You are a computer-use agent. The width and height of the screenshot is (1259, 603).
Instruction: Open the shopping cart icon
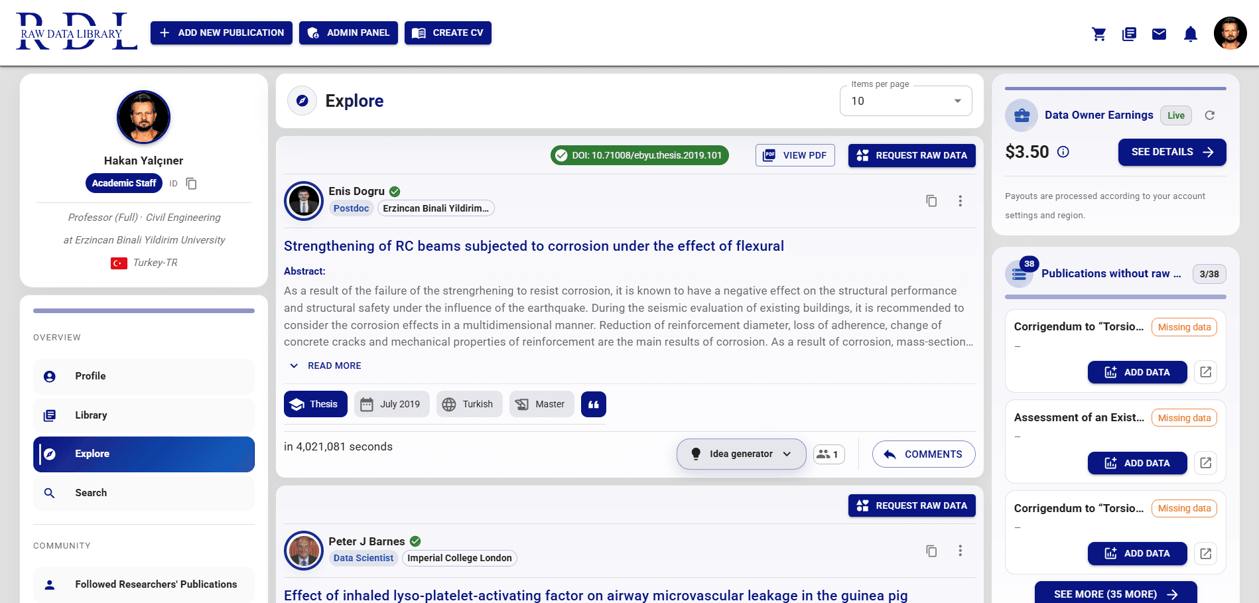click(x=1098, y=34)
